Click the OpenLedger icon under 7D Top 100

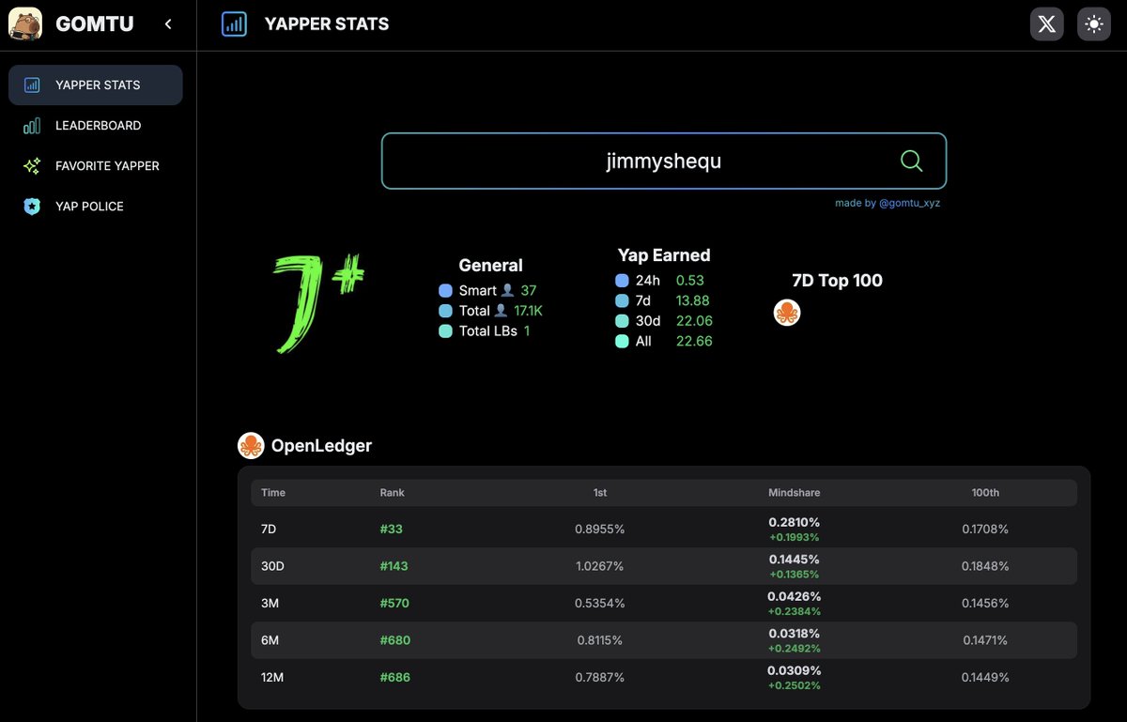(x=787, y=314)
